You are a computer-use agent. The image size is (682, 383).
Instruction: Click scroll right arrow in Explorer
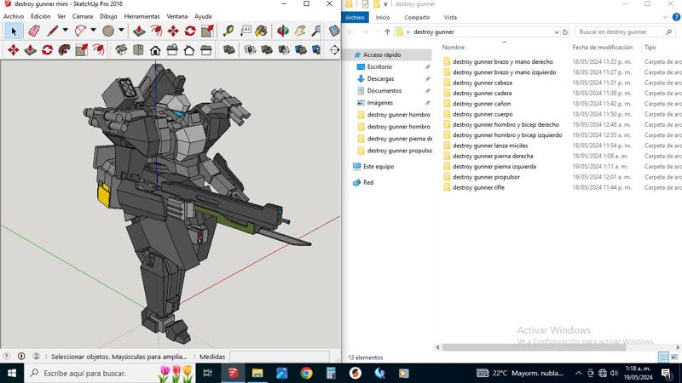coord(678,347)
